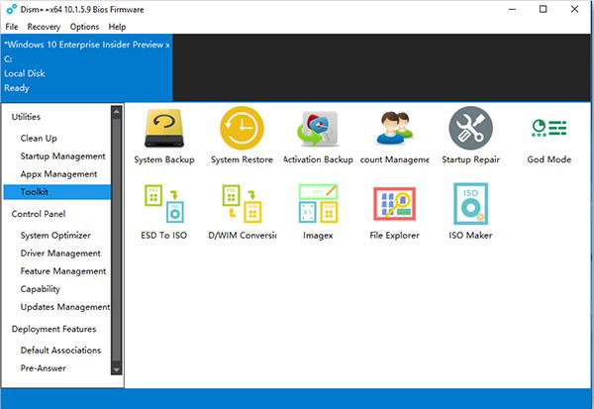Click the Deployment Features group header
The height and width of the screenshot is (409, 594).
pyautogui.click(x=53, y=329)
